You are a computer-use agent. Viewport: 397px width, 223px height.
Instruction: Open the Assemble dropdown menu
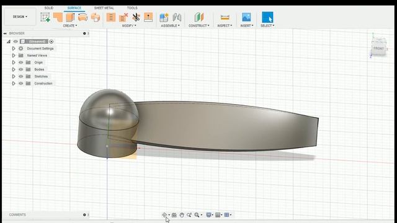170,25
